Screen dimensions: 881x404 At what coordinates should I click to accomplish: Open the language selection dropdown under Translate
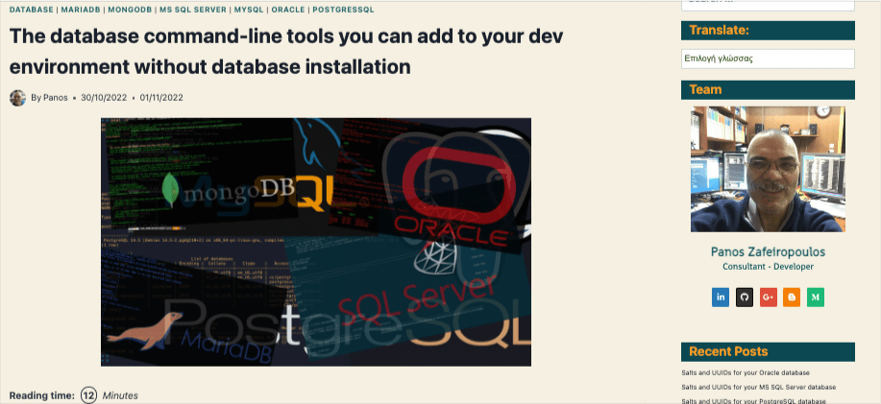(768, 59)
